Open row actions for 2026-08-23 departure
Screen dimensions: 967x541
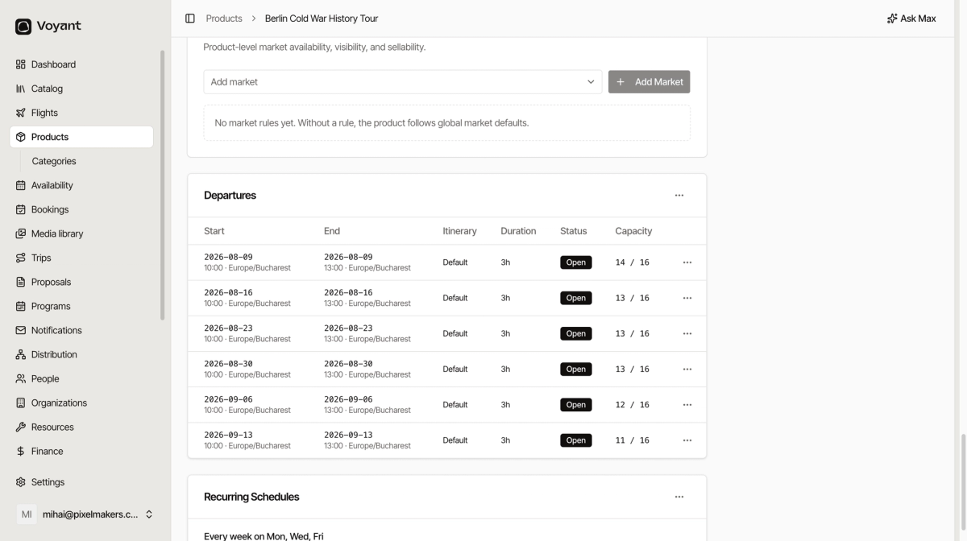tap(687, 333)
